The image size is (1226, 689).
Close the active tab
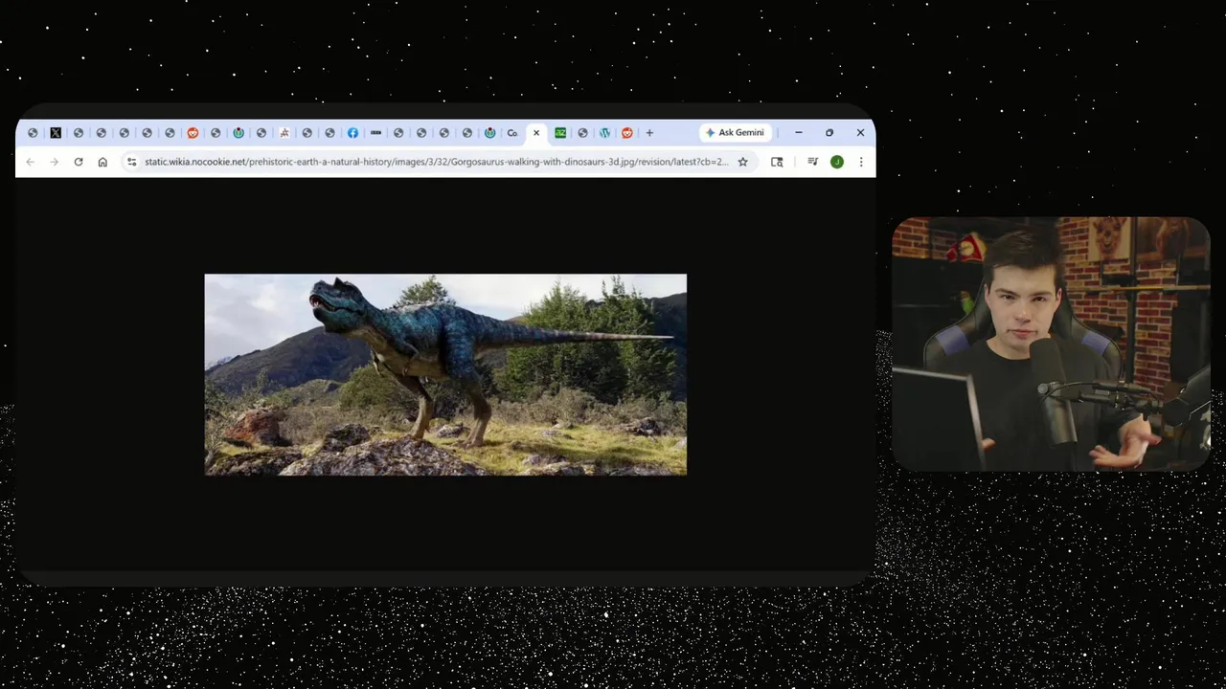pyautogui.click(x=536, y=133)
